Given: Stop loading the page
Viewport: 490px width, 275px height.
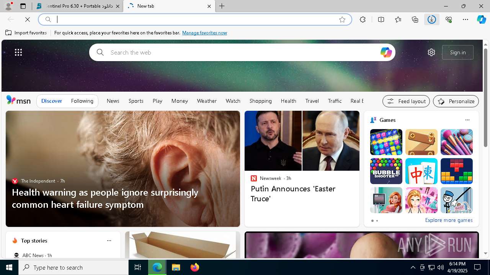Looking at the screenshot, I should point(28,19).
